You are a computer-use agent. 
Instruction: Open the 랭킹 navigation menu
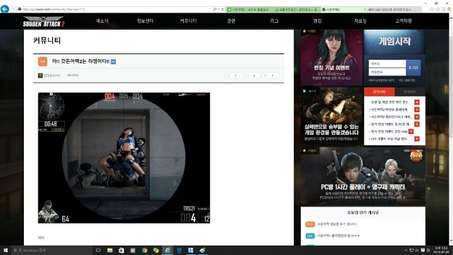(317, 21)
